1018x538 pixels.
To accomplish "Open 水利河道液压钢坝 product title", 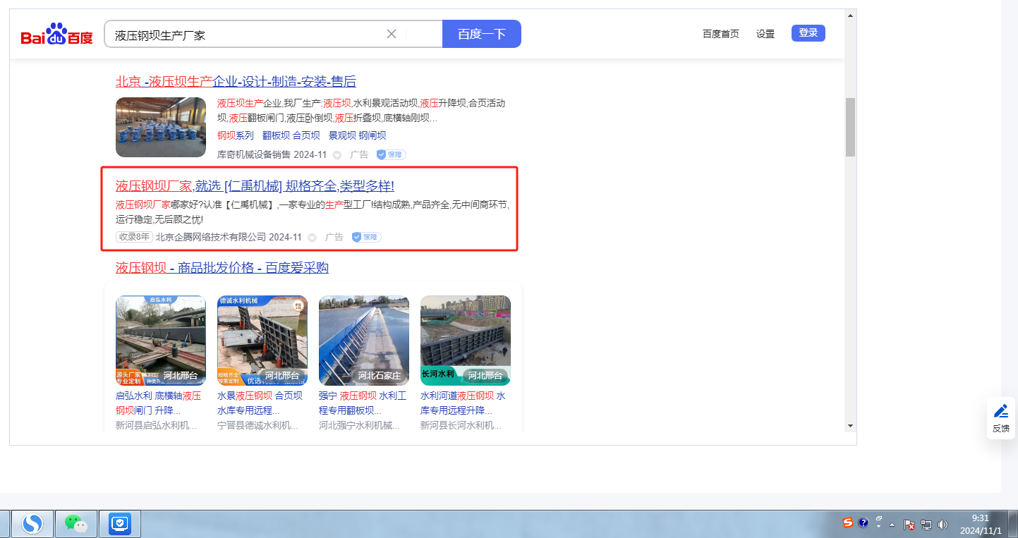I will [463, 403].
